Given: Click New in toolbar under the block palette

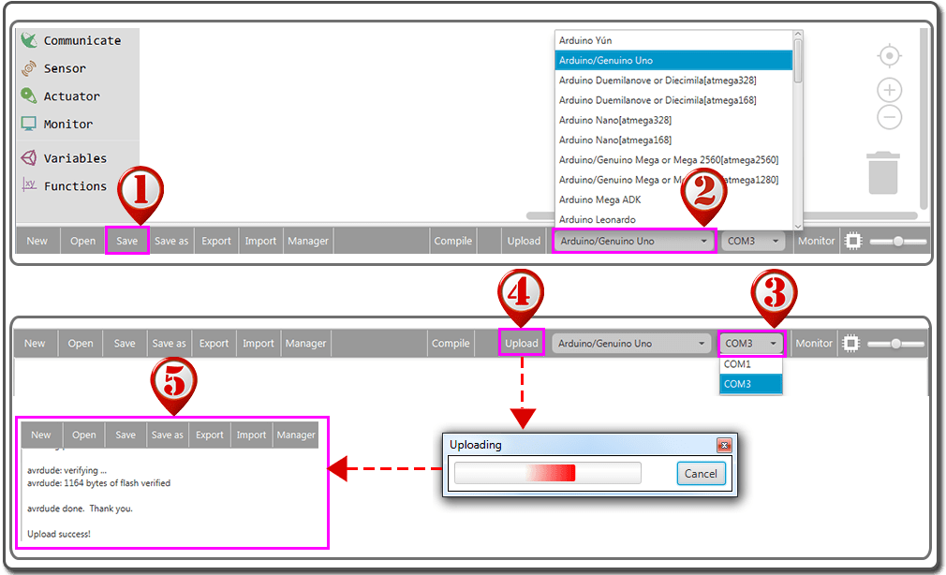Looking at the screenshot, I should click(37, 241).
